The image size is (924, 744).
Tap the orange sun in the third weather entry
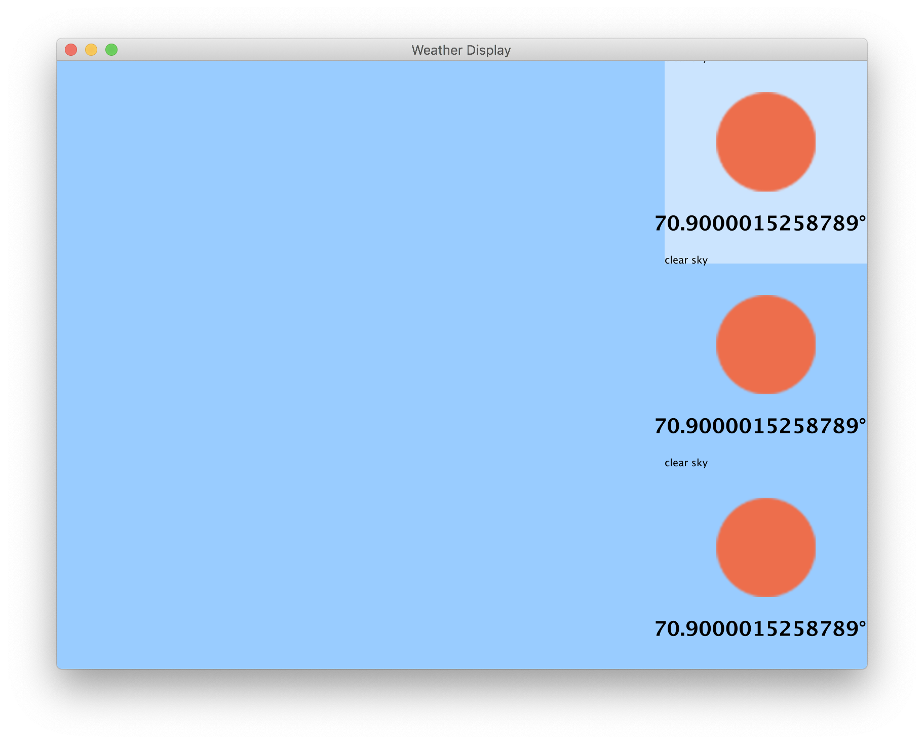(765, 547)
